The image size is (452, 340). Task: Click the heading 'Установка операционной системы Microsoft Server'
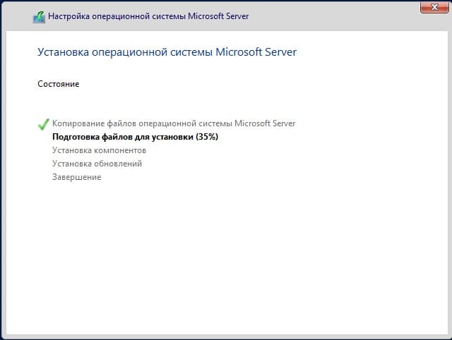click(167, 52)
